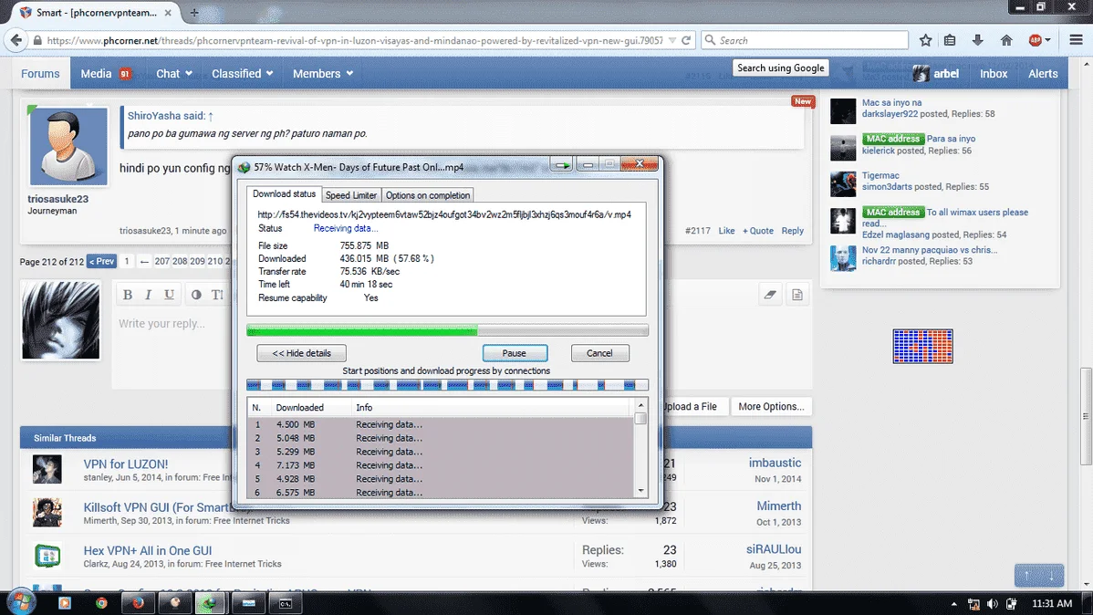The image size is (1093, 615).
Task: Click the green-arrow button in download dialog title bar
Action: 563,165
